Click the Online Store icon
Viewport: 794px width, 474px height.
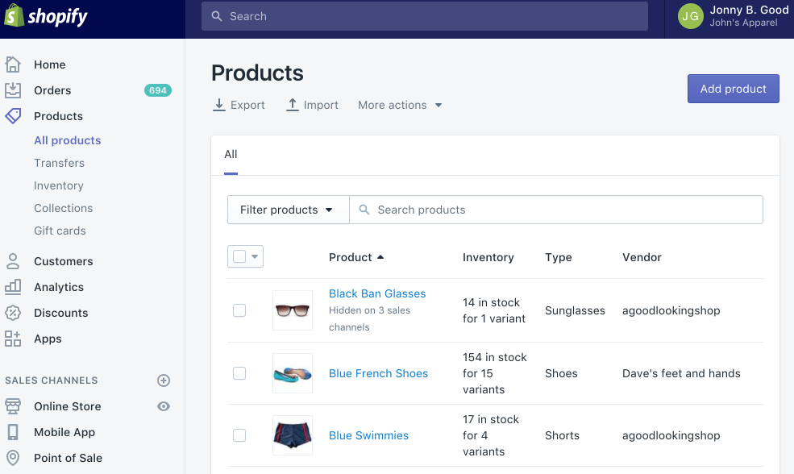tap(12, 406)
